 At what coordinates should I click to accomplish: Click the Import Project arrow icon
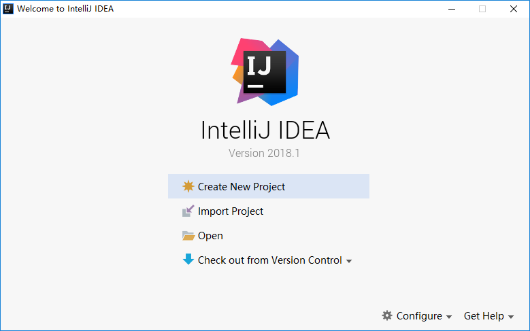tap(188, 211)
